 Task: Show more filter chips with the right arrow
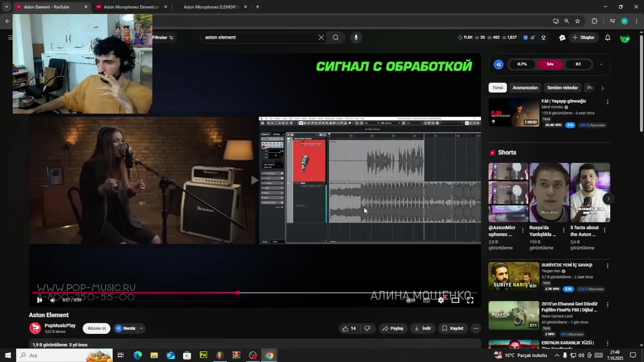point(602,88)
